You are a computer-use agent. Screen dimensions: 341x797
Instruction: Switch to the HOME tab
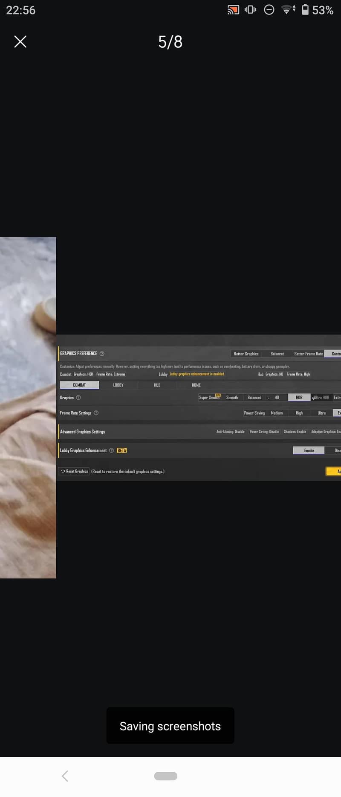196,385
